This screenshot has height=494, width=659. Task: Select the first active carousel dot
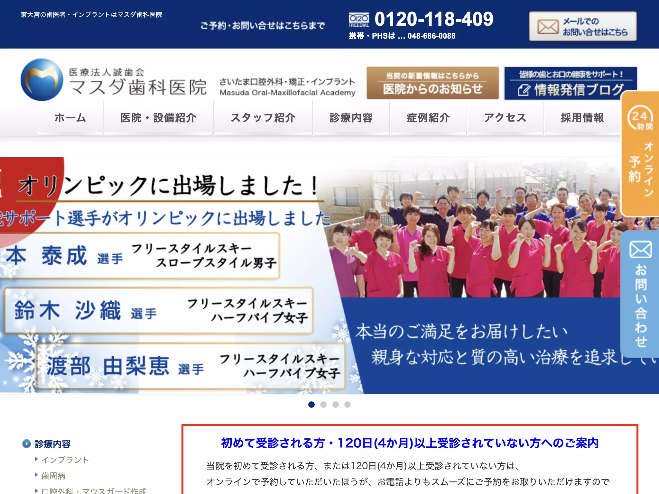[x=311, y=405]
